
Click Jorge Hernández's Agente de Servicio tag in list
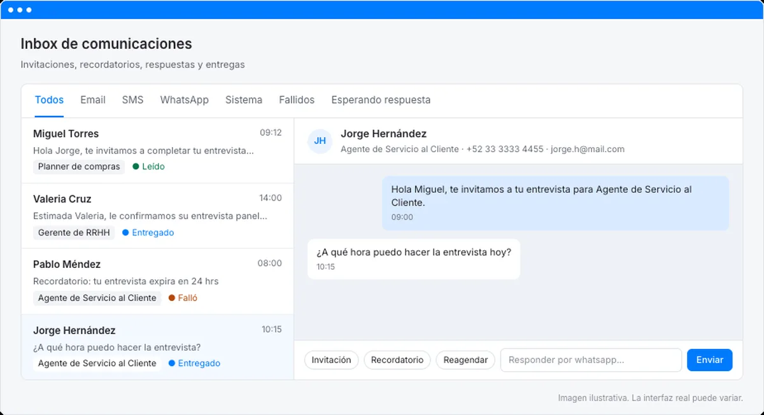click(x=97, y=363)
